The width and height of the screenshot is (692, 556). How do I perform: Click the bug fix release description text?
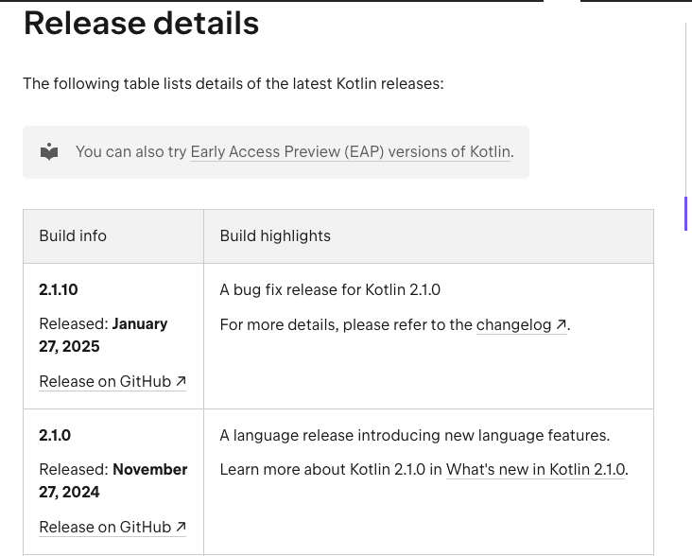(x=330, y=289)
